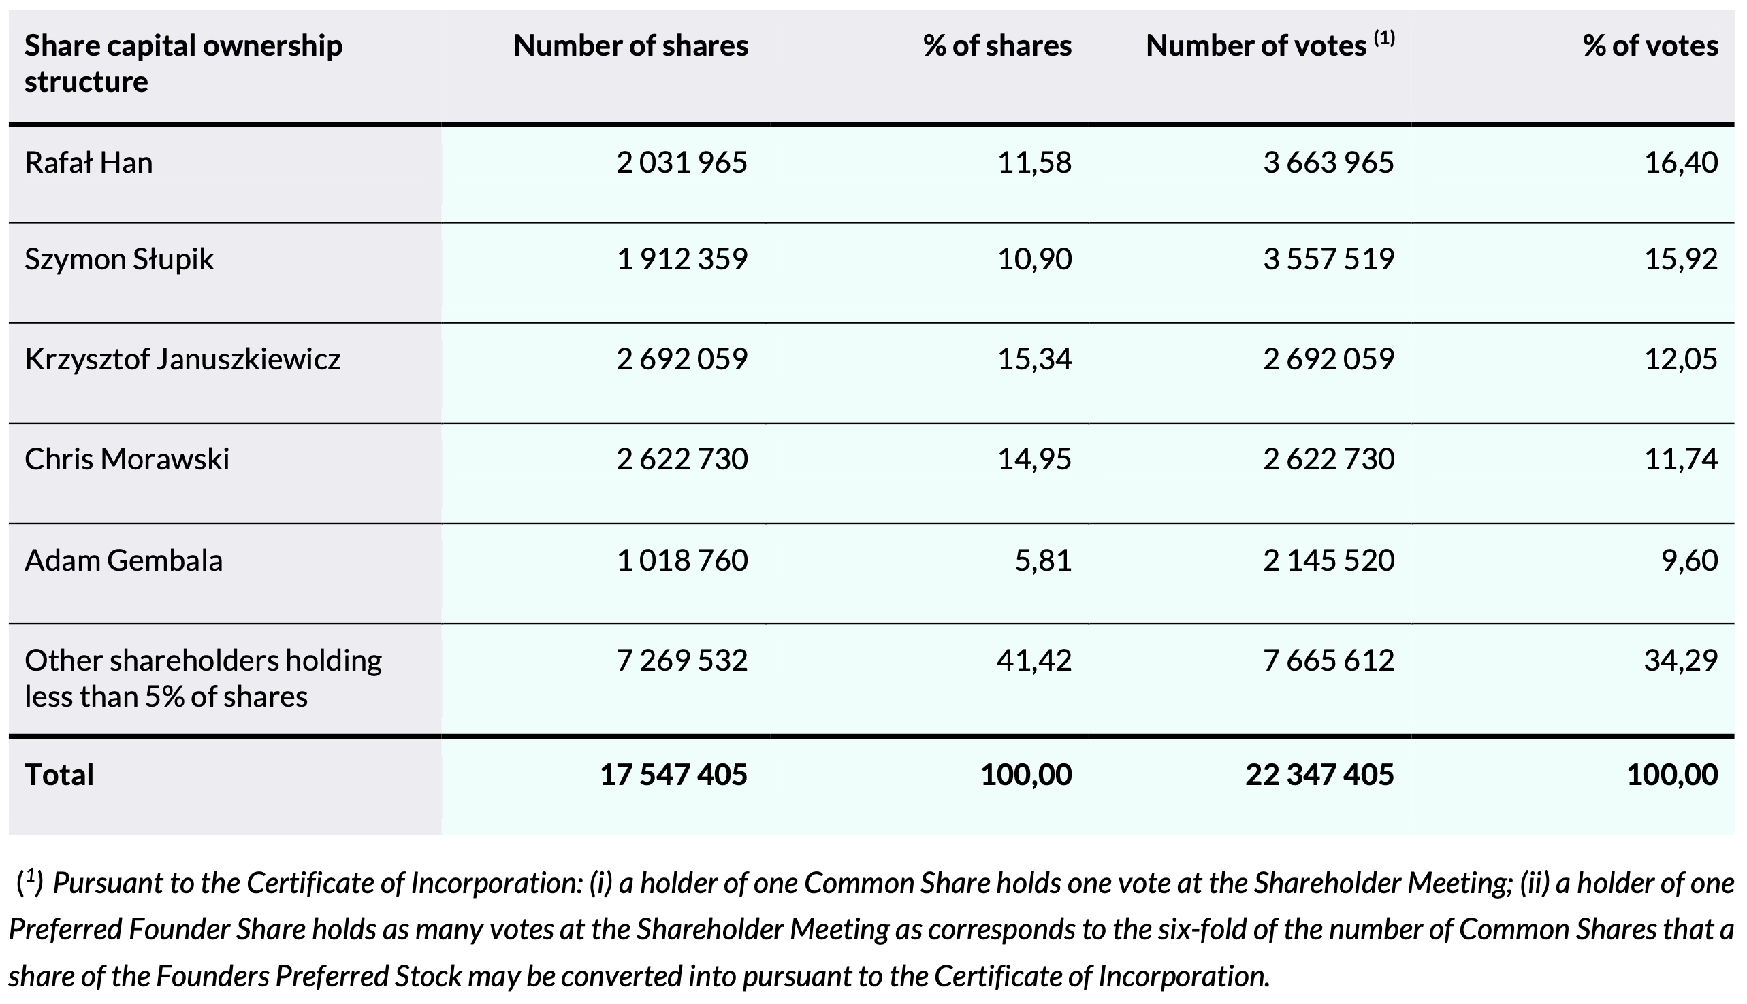Select the '% of votes' column header
The width and height of the screenshot is (1747, 1004).
click(1650, 46)
